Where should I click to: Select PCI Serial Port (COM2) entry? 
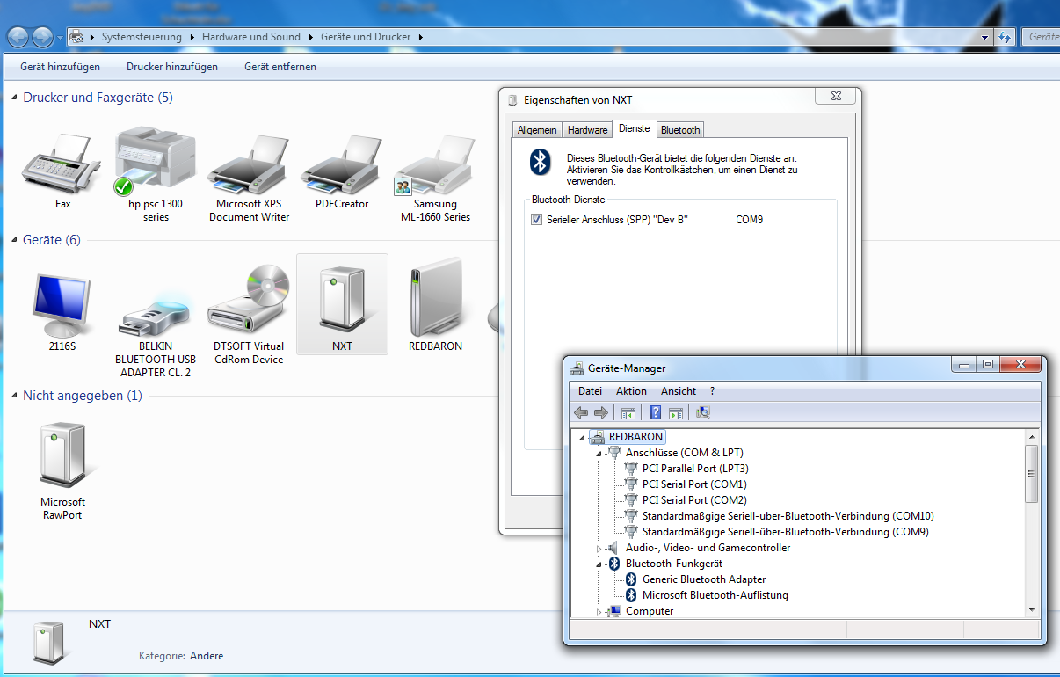[x=686, y=500]
